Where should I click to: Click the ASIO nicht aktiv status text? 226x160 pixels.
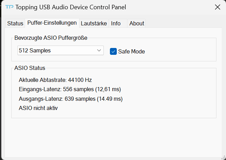pos(38,108)
